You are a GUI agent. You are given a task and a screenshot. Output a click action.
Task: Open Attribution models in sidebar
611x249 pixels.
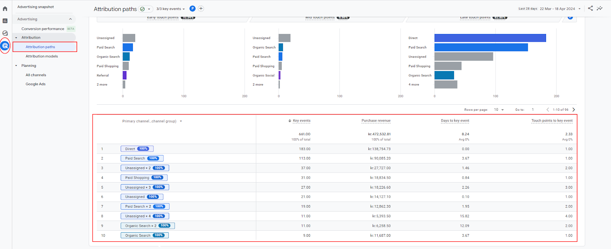pos(42,56)
